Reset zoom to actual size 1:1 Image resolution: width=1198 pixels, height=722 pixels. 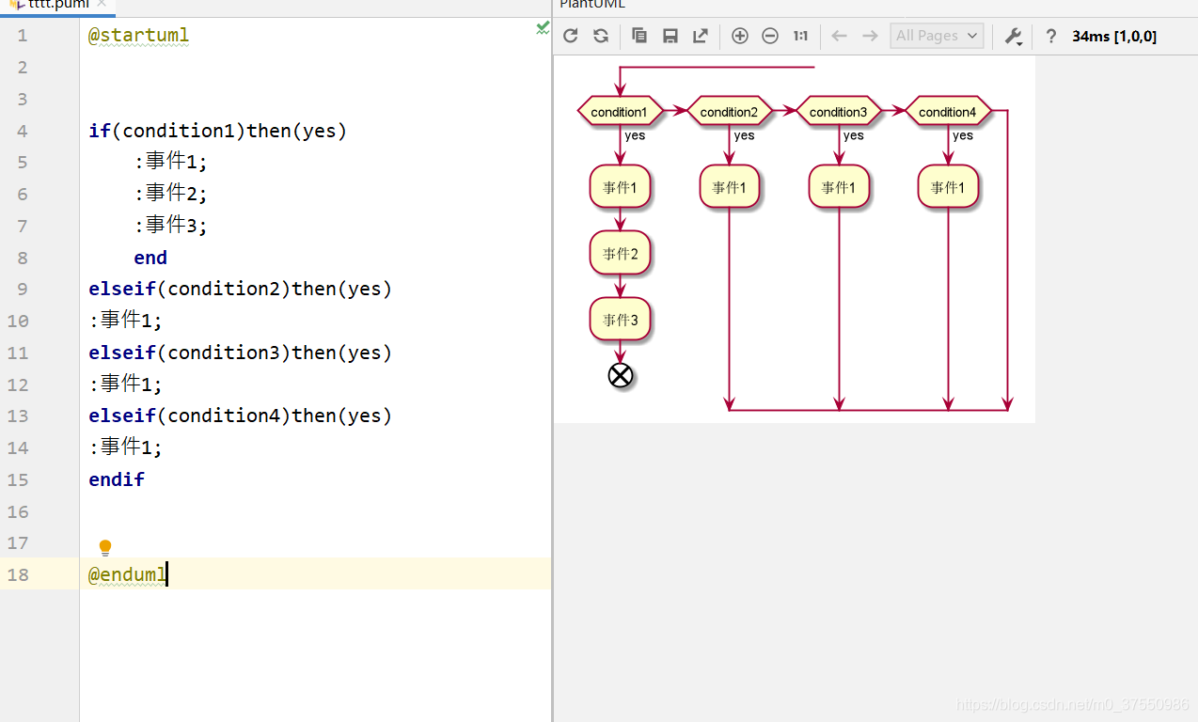tap(800, 36)
